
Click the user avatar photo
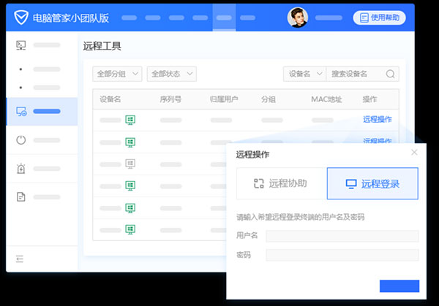coord(298,18)
